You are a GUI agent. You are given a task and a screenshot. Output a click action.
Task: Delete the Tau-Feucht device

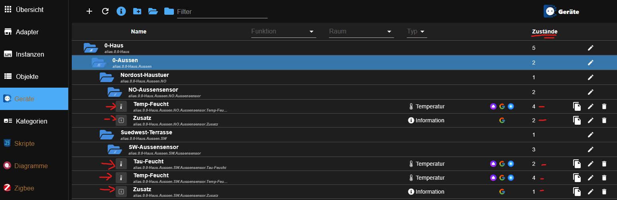604,164
